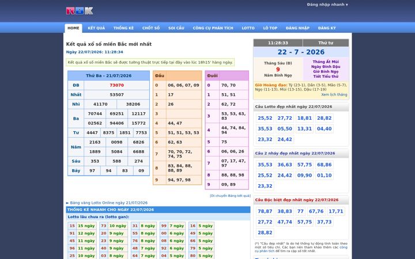
Task: Click the RBK site logo
Action: point(80,11)
